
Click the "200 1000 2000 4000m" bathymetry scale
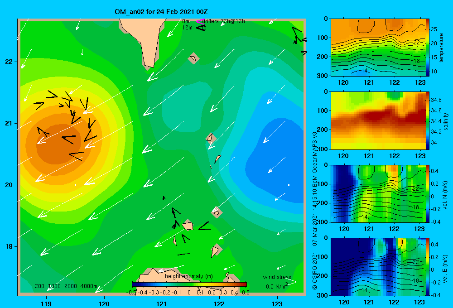[66, 286]
